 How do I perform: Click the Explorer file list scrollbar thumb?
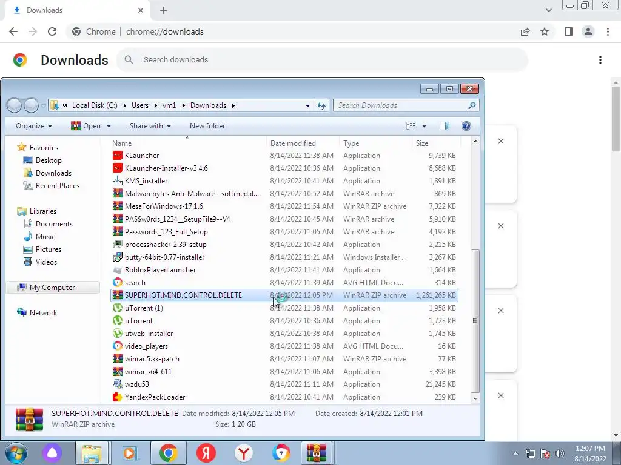pyautogui.click(x=475, y=321)
